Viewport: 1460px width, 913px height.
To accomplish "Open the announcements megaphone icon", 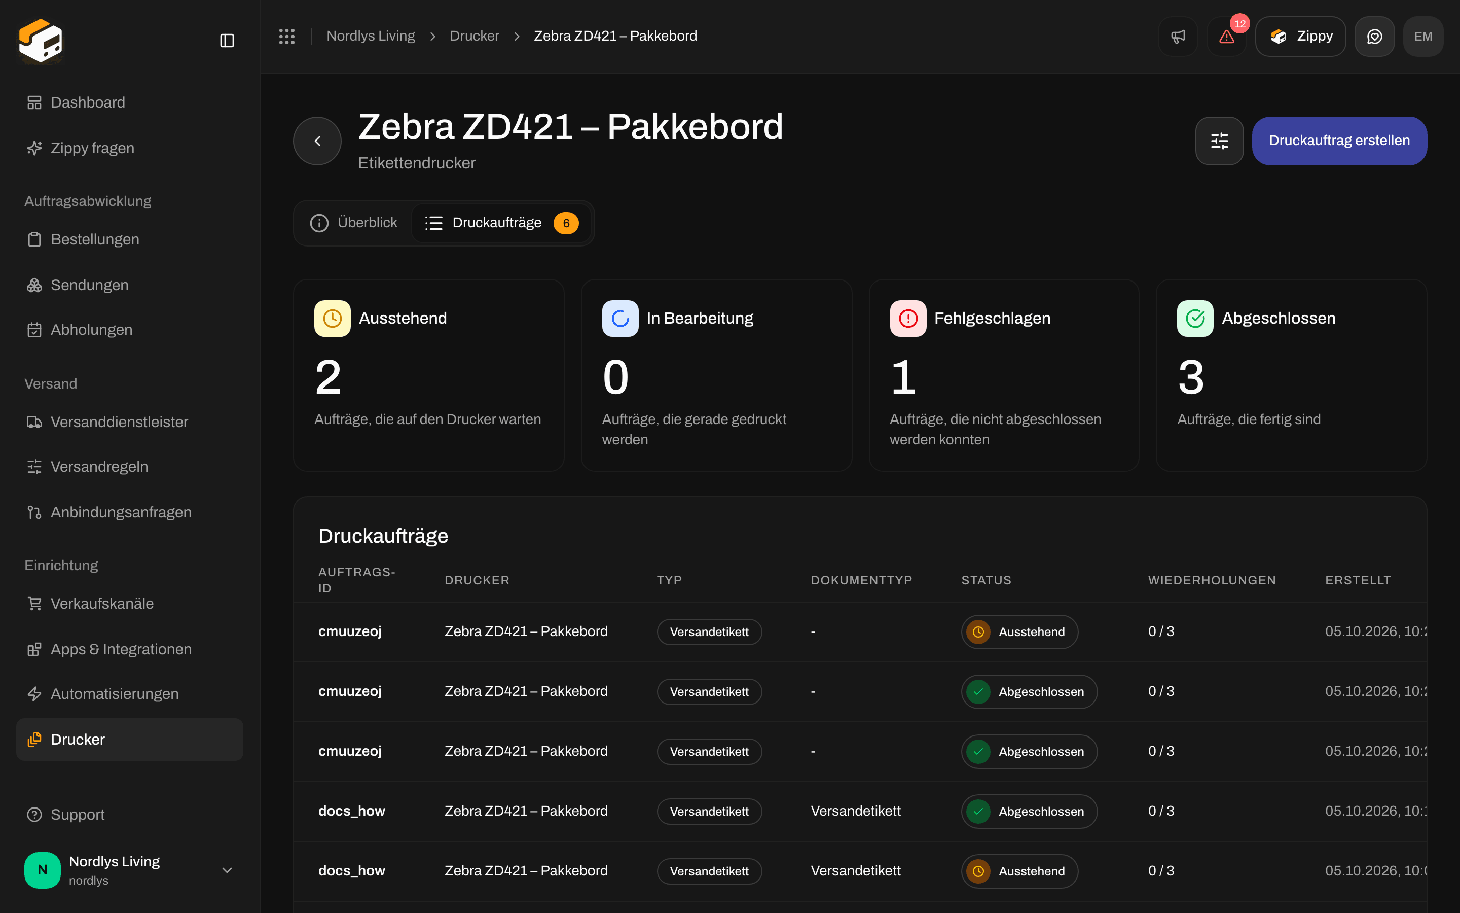I will [1178, 36].
